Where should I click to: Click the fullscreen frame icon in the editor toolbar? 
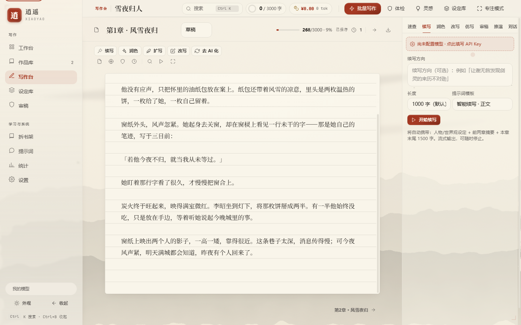(173, 61)
